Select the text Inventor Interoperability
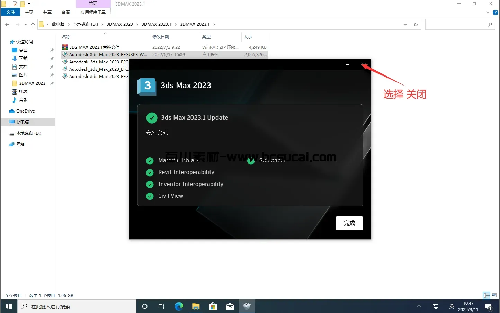The image size is (500, 313). point(191,184)
